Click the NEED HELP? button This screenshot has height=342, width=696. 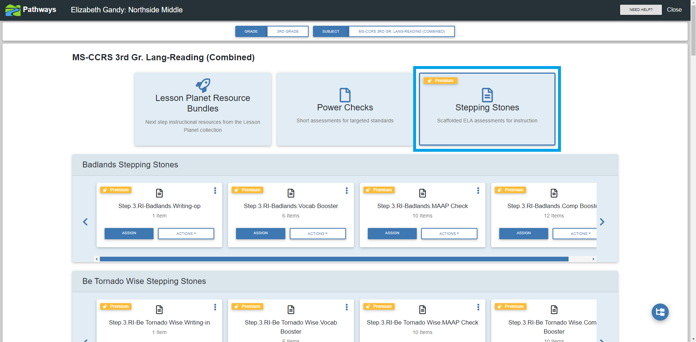pos(641,10)
